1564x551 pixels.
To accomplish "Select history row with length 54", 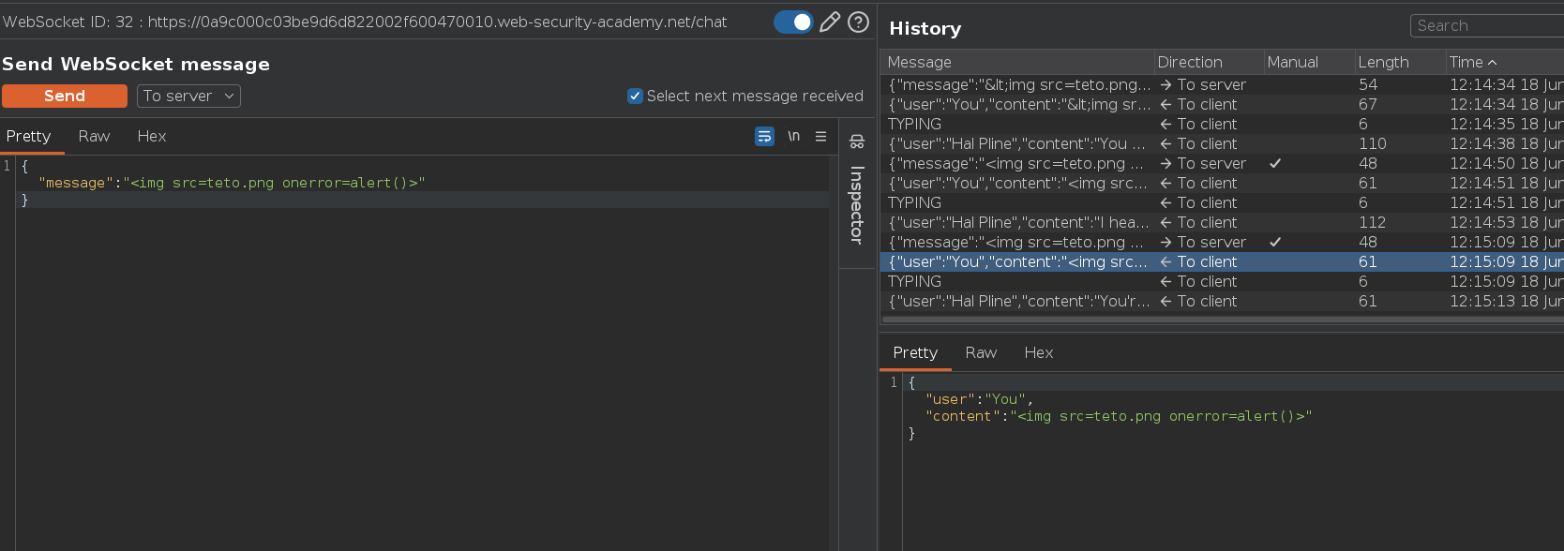I will (1222, 84).
